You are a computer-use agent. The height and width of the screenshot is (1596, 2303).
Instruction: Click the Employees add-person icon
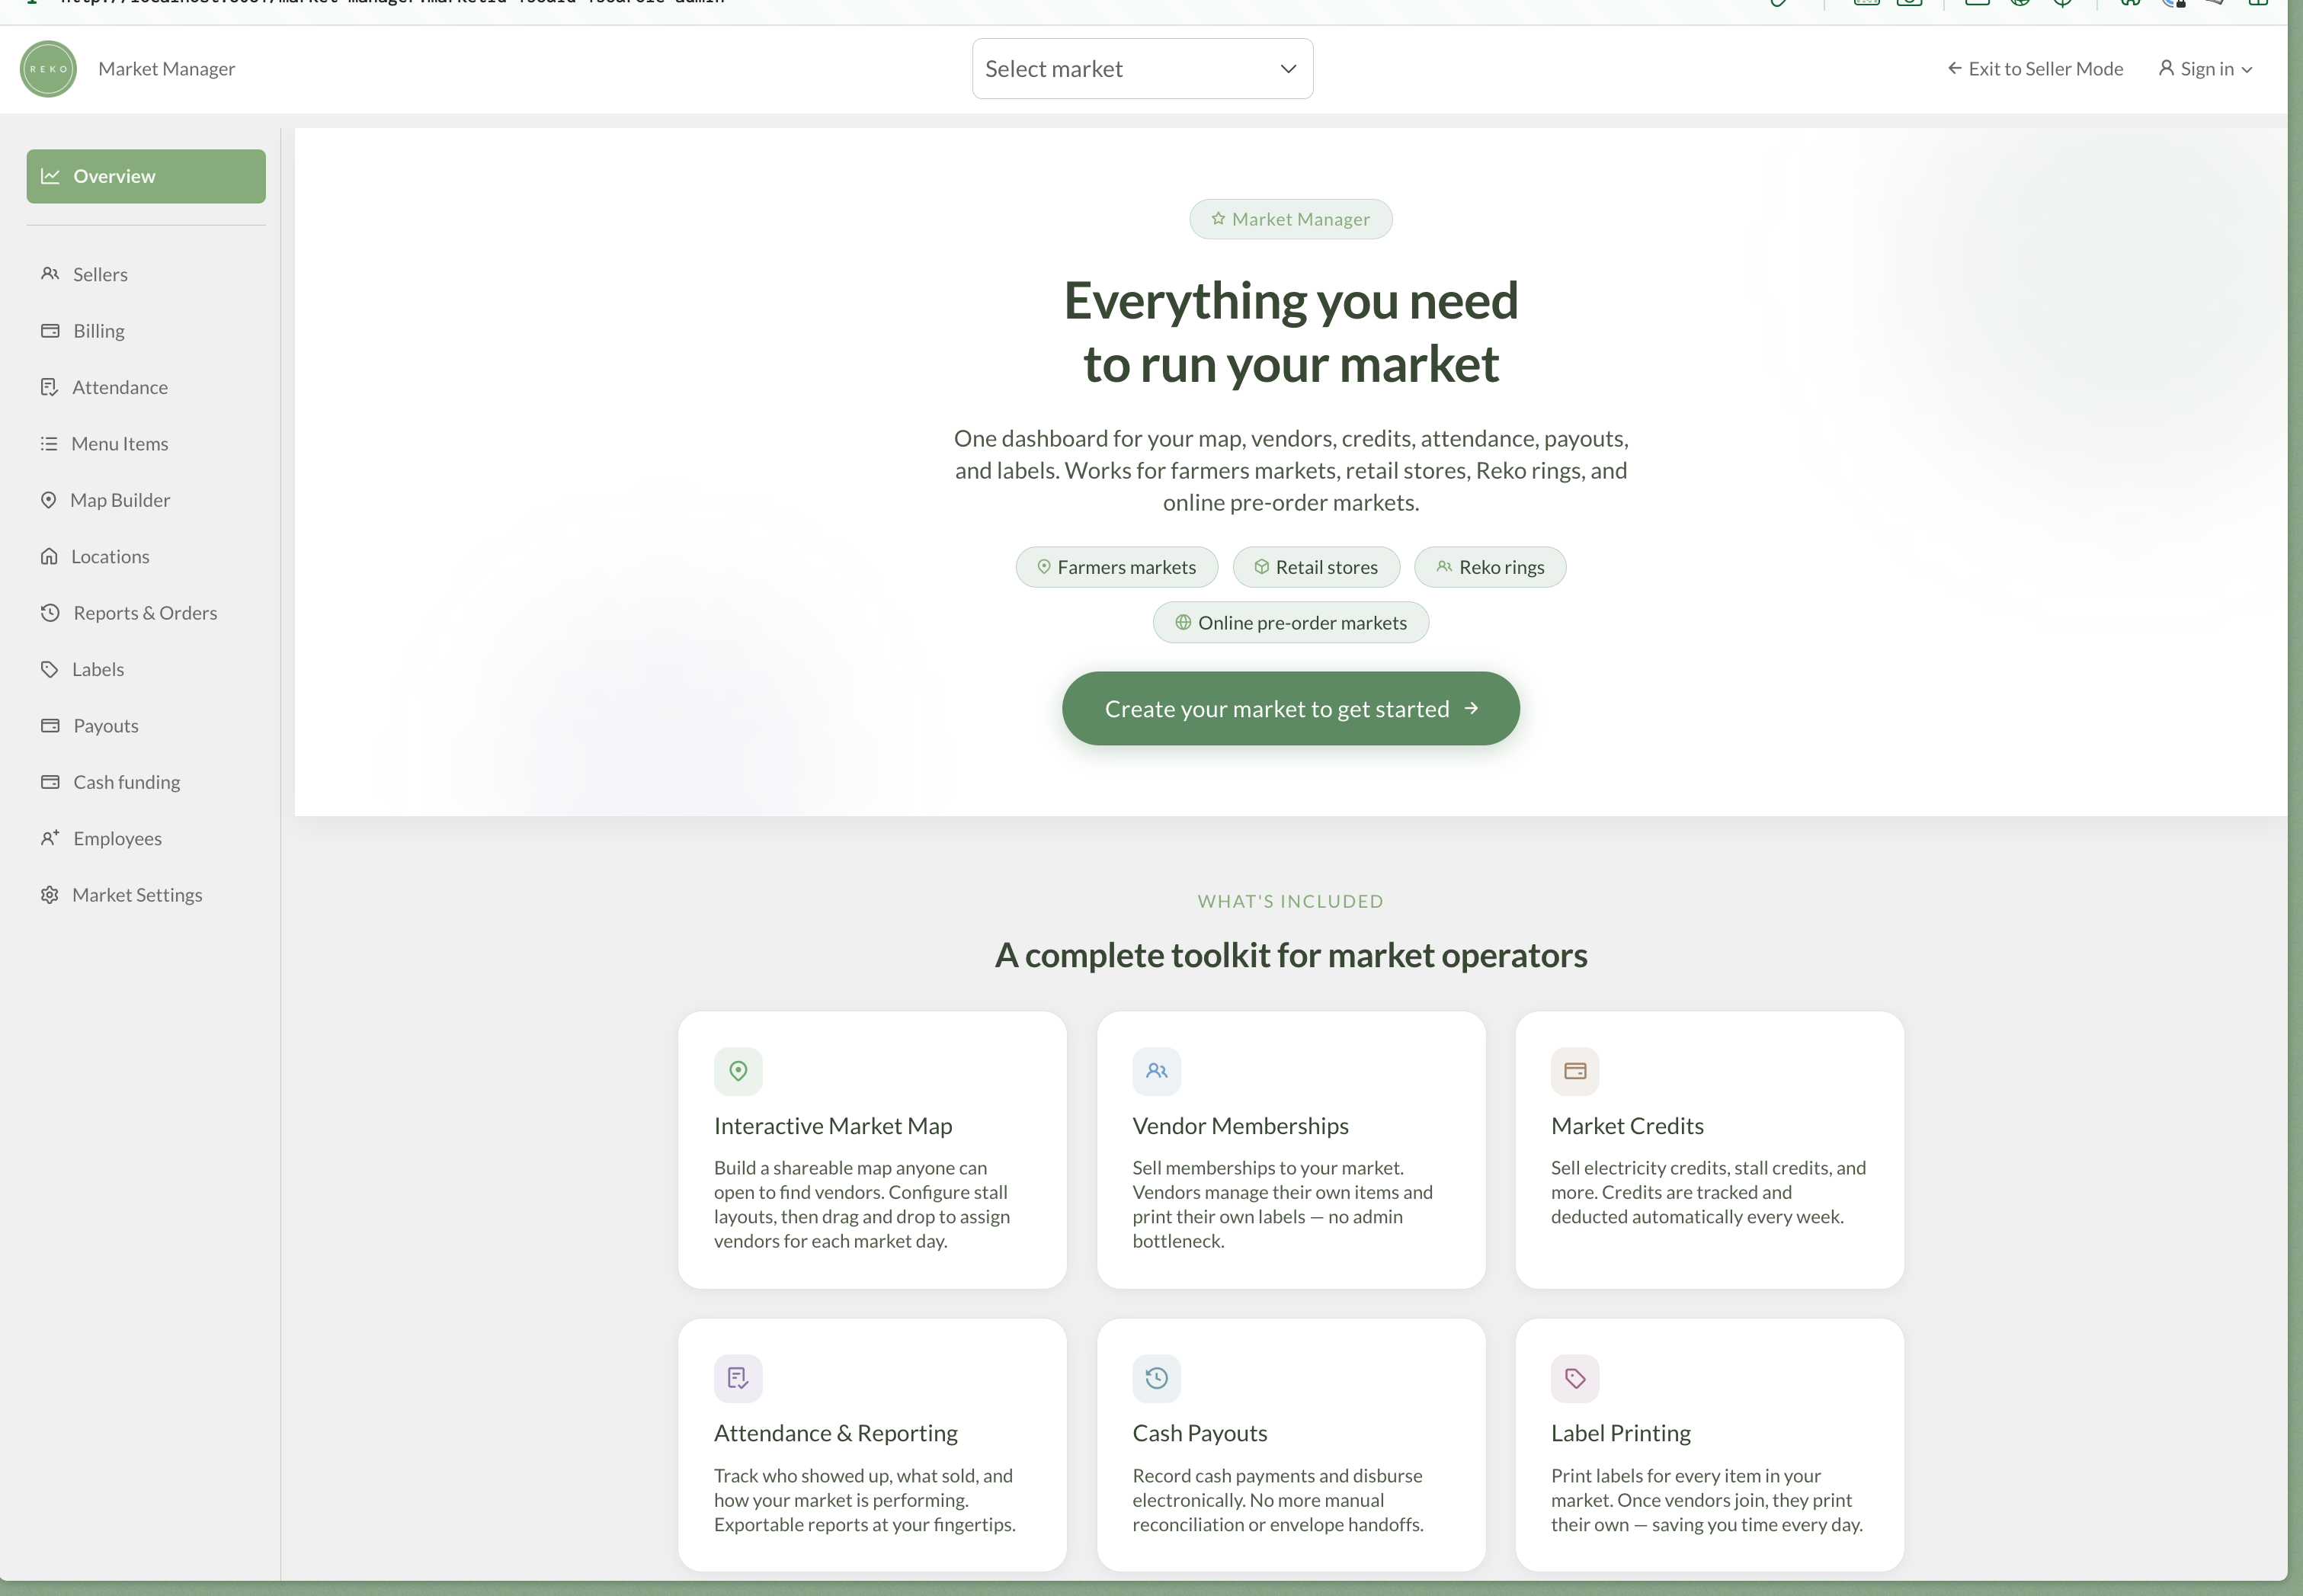[x=50, y=838]
